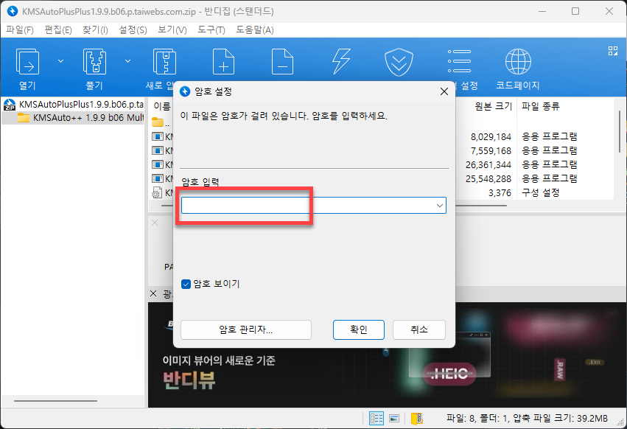Click the 이름 column header
The height and width of the screenshot is (429, 627).
[162, 106]
